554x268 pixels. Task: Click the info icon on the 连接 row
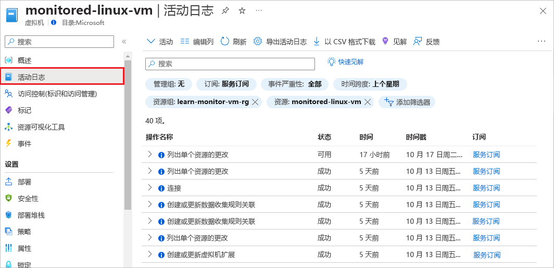click(x=161, y=188)
